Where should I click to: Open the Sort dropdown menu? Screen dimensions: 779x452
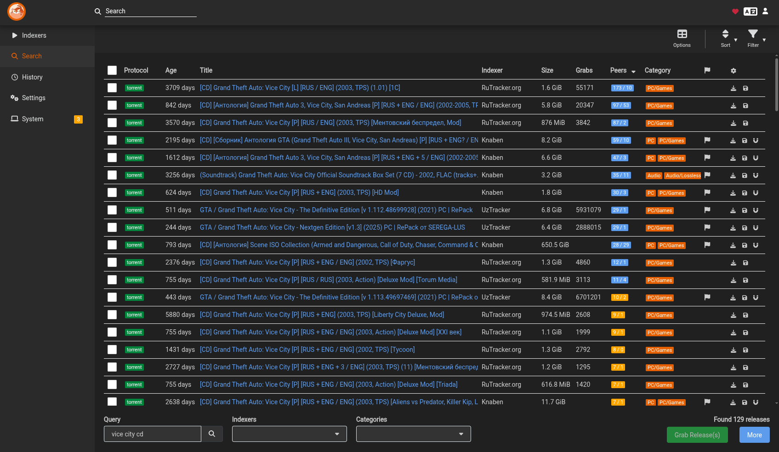[x=728, y=39]
